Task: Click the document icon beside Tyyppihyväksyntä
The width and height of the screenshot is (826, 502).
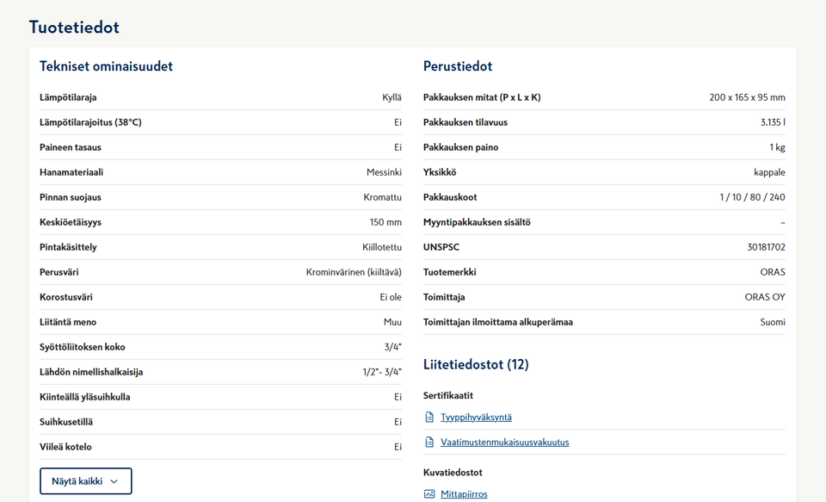Action: pos(429,418)
